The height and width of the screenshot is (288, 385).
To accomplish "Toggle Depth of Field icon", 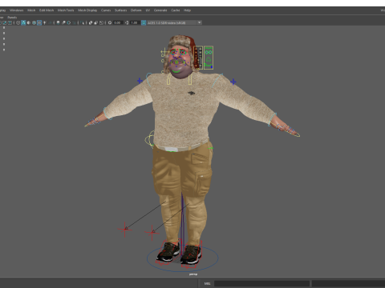I will [74, 22].
